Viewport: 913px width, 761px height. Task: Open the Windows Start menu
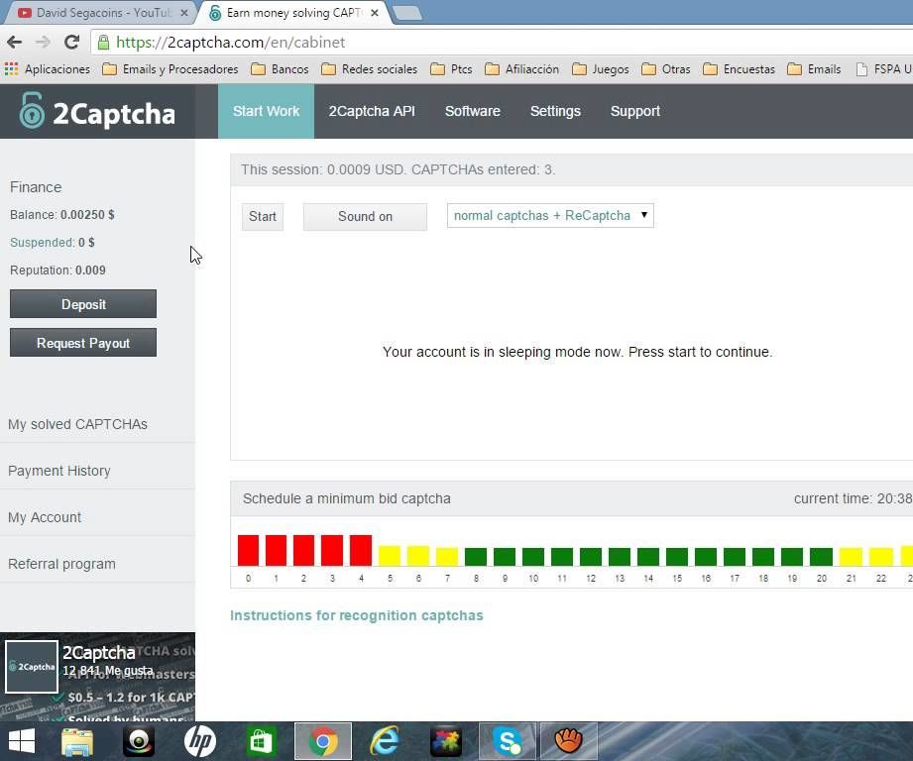(x=21, y=741)
